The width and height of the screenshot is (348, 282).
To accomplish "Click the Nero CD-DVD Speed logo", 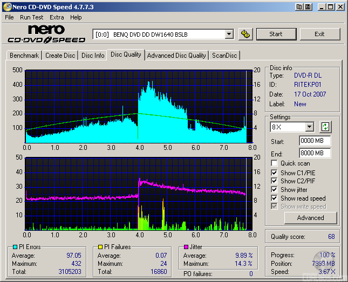I will point(46,34).
